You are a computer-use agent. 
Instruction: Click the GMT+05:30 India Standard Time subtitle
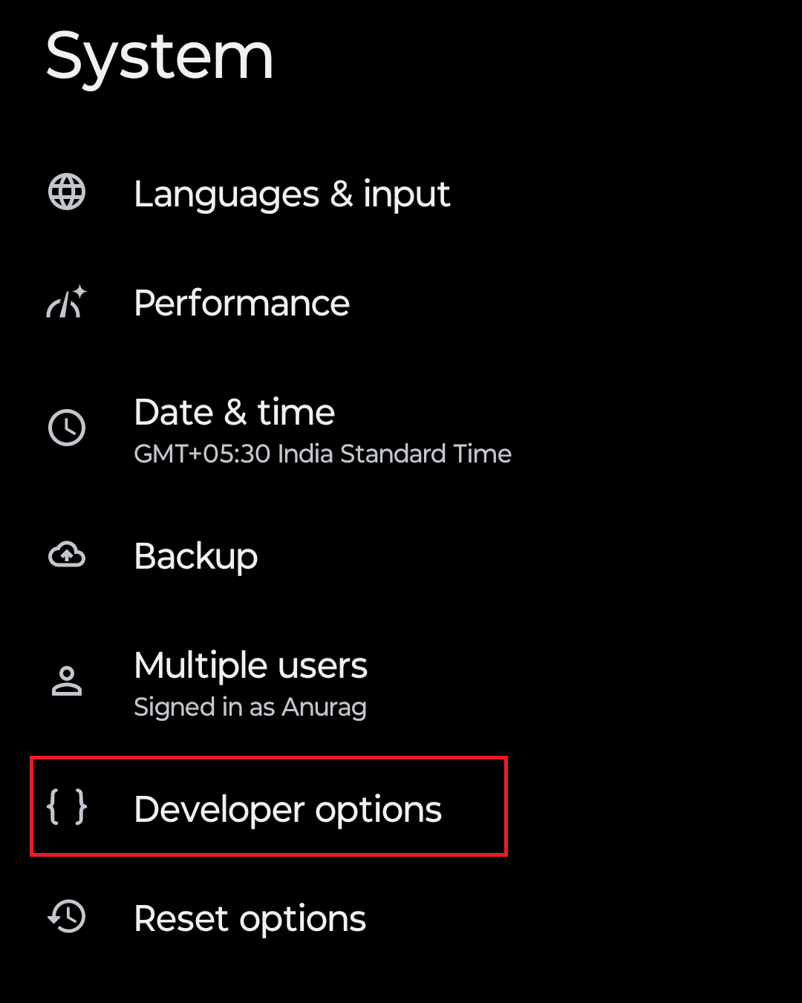322,454
